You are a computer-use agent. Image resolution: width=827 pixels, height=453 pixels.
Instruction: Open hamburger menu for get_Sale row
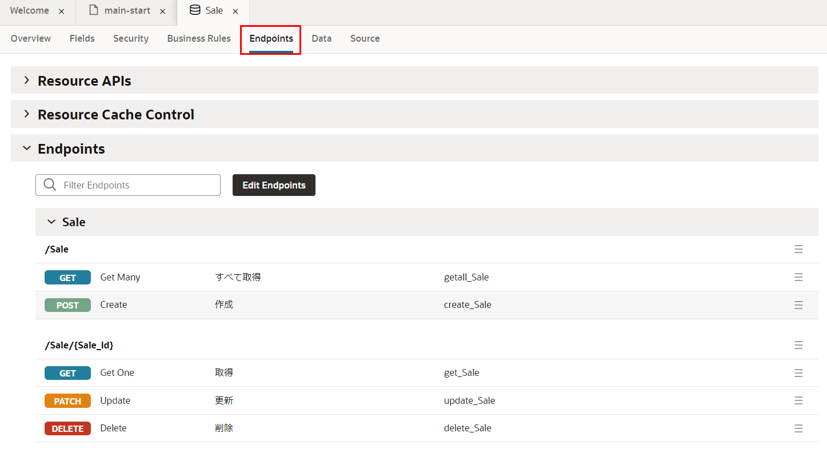798,373
